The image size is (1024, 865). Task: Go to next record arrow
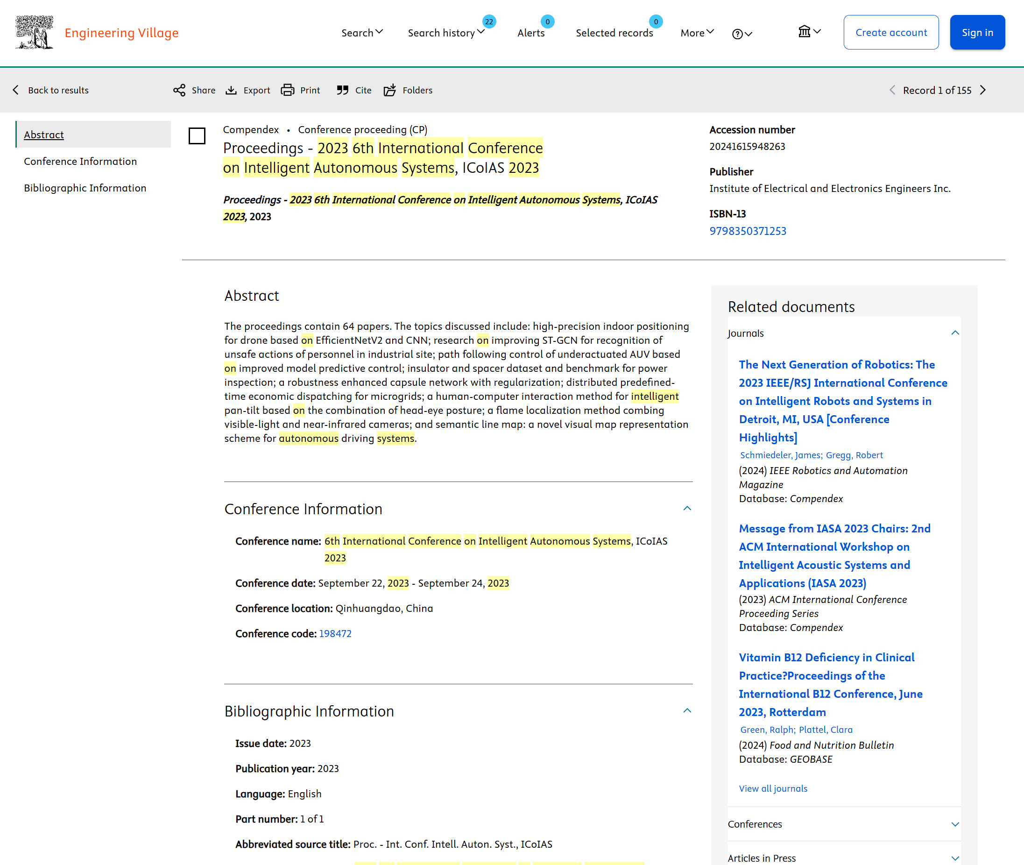pos(983,90)
